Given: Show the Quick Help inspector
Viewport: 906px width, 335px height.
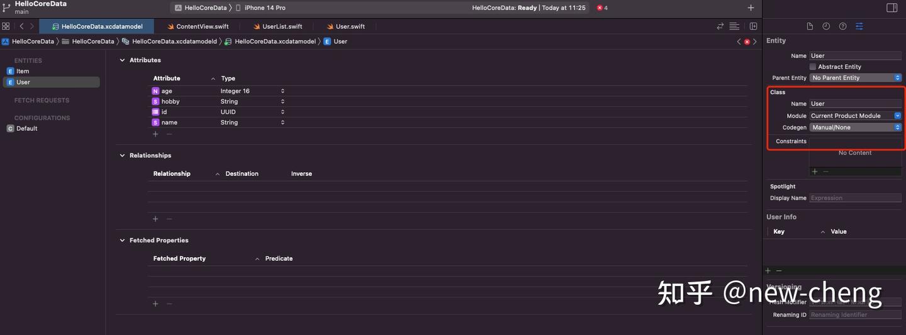Looking at the screenshot, I should (x=842, y=26).
